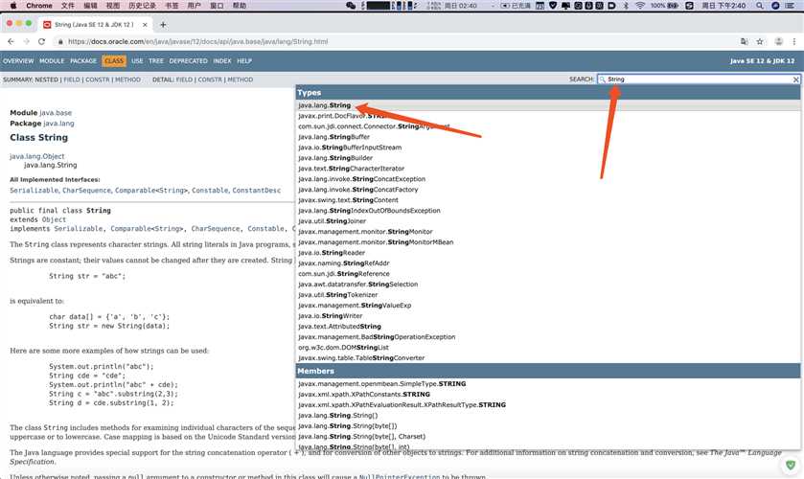Open the translate page icon in address bar
This screenshot has width=804, height=479.
744,41
